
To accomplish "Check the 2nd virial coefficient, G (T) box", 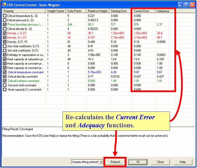I will click(5, 46).
